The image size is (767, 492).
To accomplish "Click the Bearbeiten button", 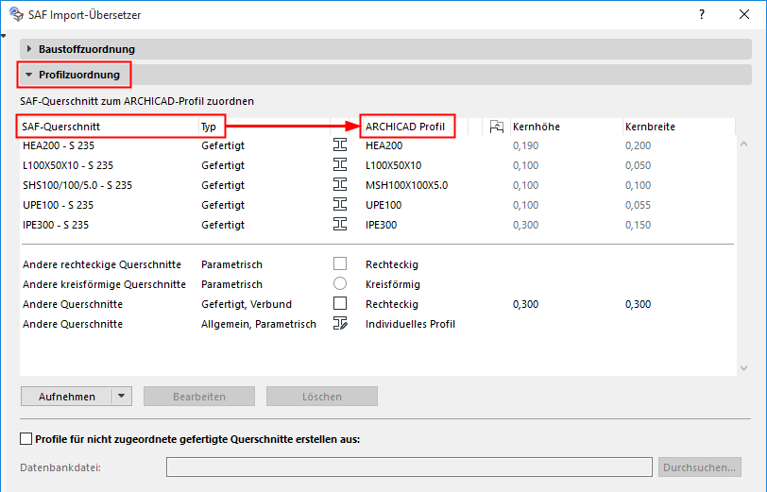I will click(x=199, y=396).
